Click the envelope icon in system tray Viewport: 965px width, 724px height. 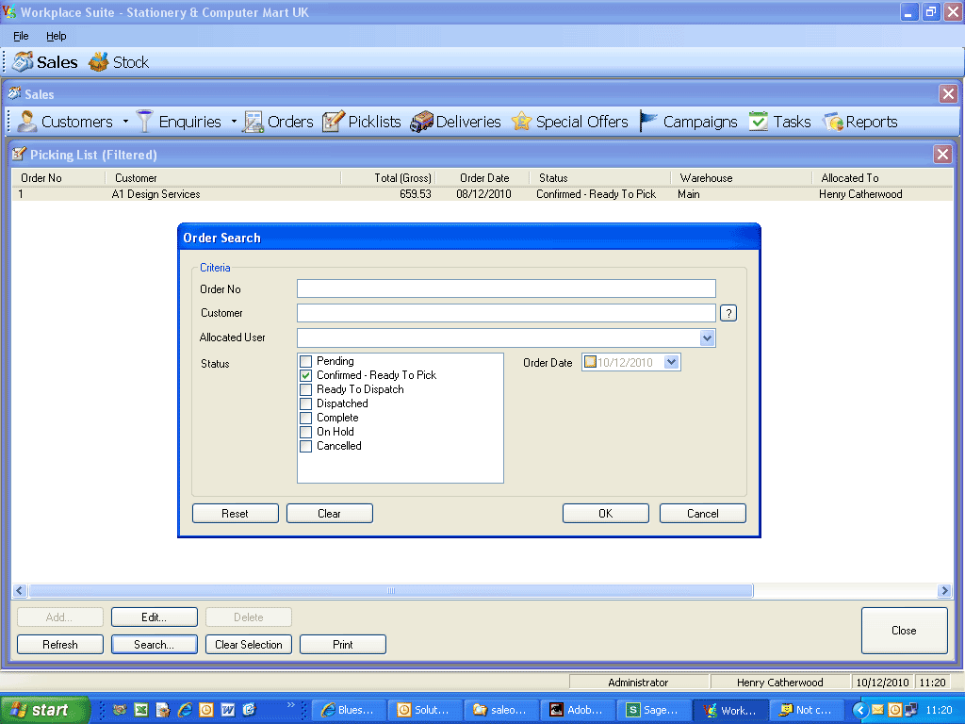[x=877, y=710]
